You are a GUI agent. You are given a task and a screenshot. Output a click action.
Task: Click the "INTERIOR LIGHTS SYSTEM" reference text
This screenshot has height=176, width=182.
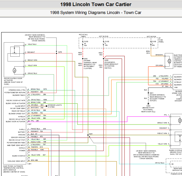55,106
